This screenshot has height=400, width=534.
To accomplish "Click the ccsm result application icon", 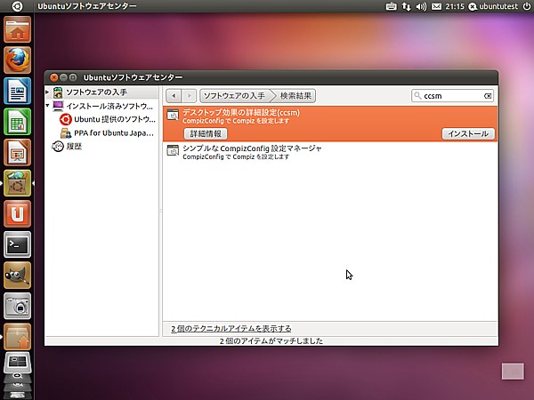I will pos(173,115).
